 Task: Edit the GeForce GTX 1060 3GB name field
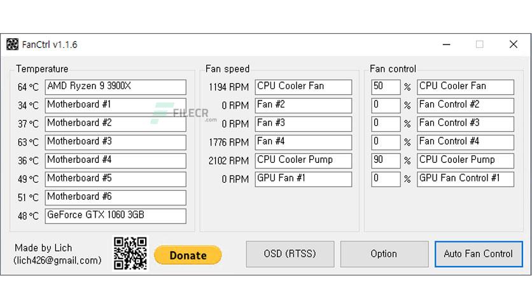pos(115,216)
